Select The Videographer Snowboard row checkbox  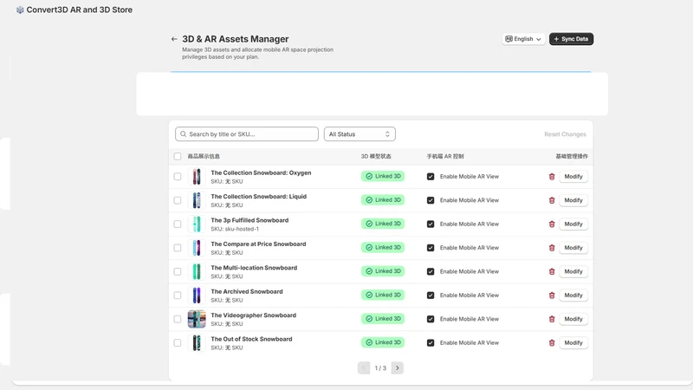tap(178, 319)
